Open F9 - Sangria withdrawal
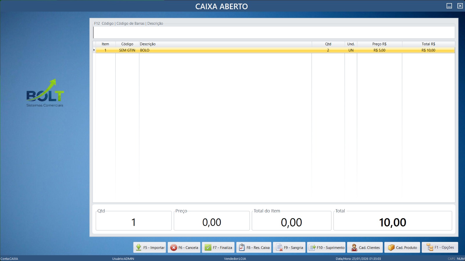Viewport: 465px width, 261px height. (x=289, y=247)
